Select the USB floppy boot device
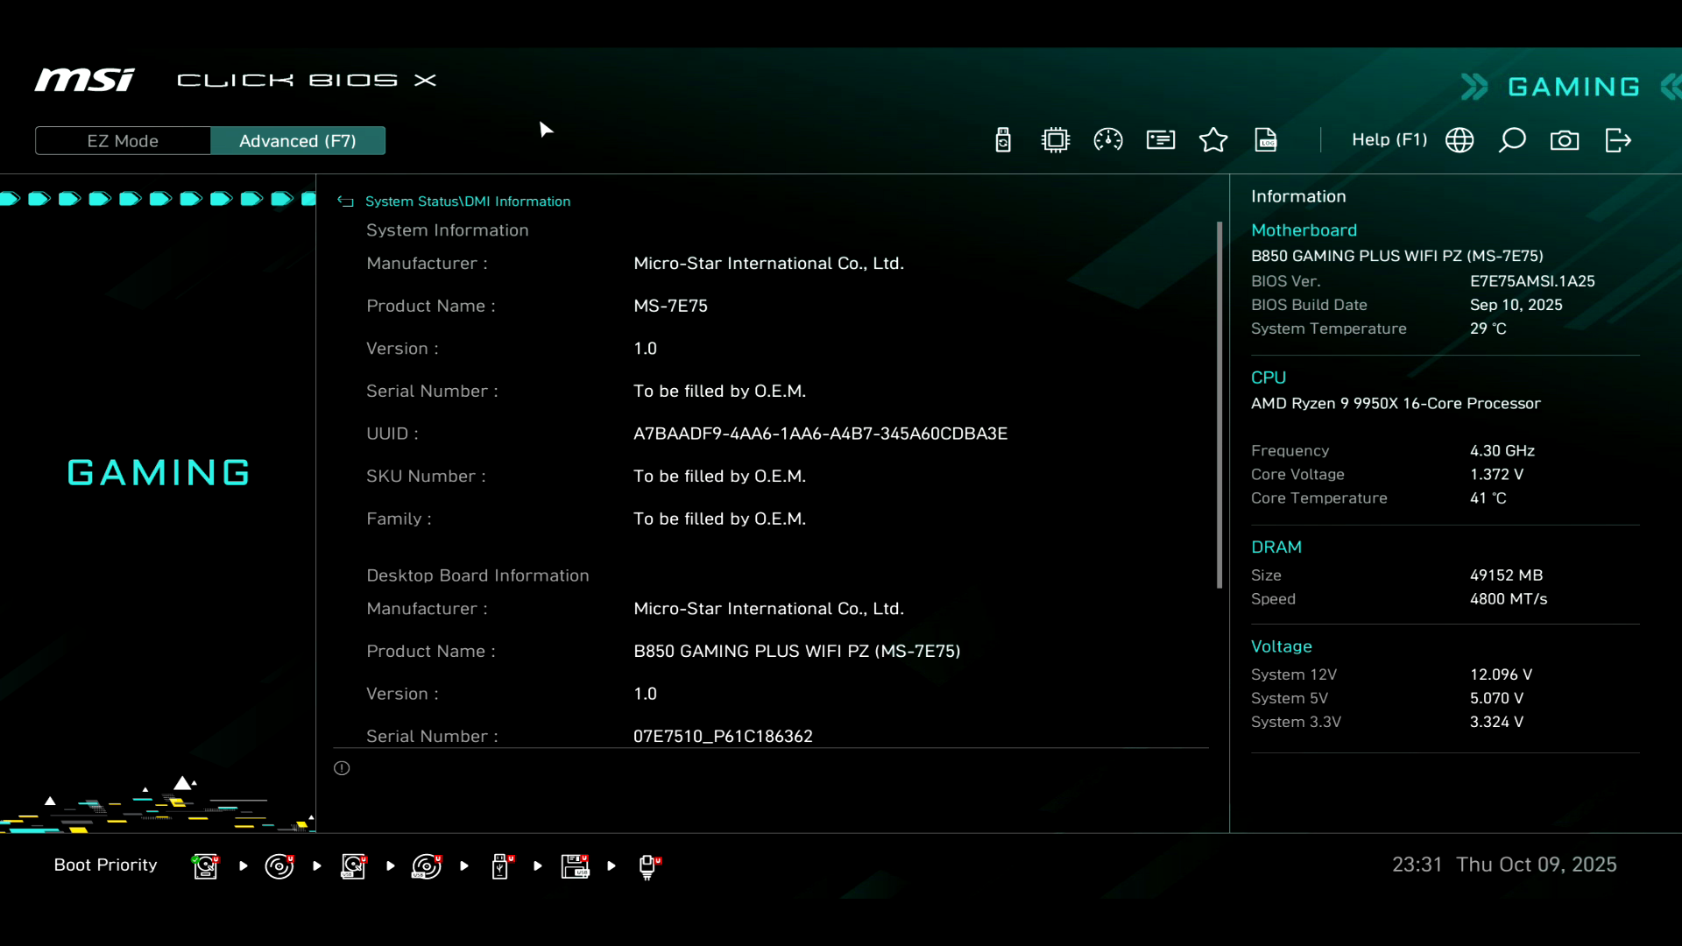Image resolution: width=1682 pixels, height=946 pixels. click(x=576, y=866)
